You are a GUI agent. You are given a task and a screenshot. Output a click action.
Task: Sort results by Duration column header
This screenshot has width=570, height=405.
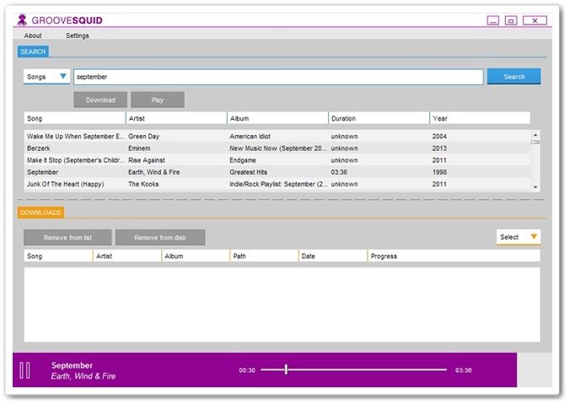click(379, 118)
